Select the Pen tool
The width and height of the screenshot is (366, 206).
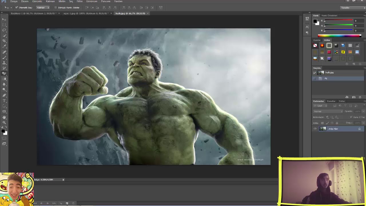pyautogui.click(x=4, y=95)
